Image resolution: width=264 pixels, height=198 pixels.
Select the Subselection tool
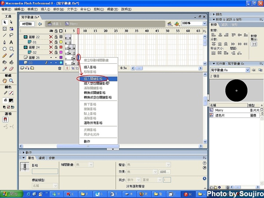pyautogui.click(x=11, y=22)
